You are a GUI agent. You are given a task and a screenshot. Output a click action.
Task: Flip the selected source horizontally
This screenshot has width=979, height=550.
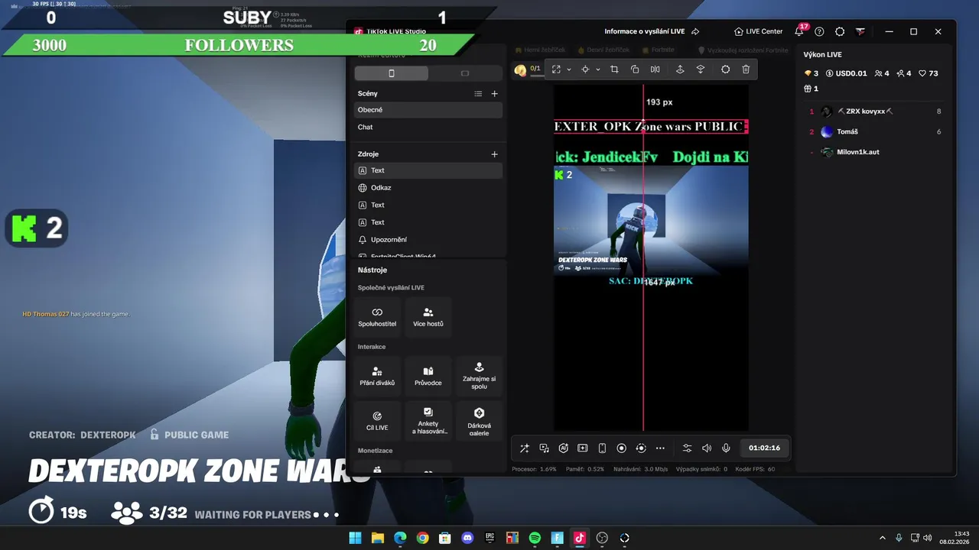point(655,70)
